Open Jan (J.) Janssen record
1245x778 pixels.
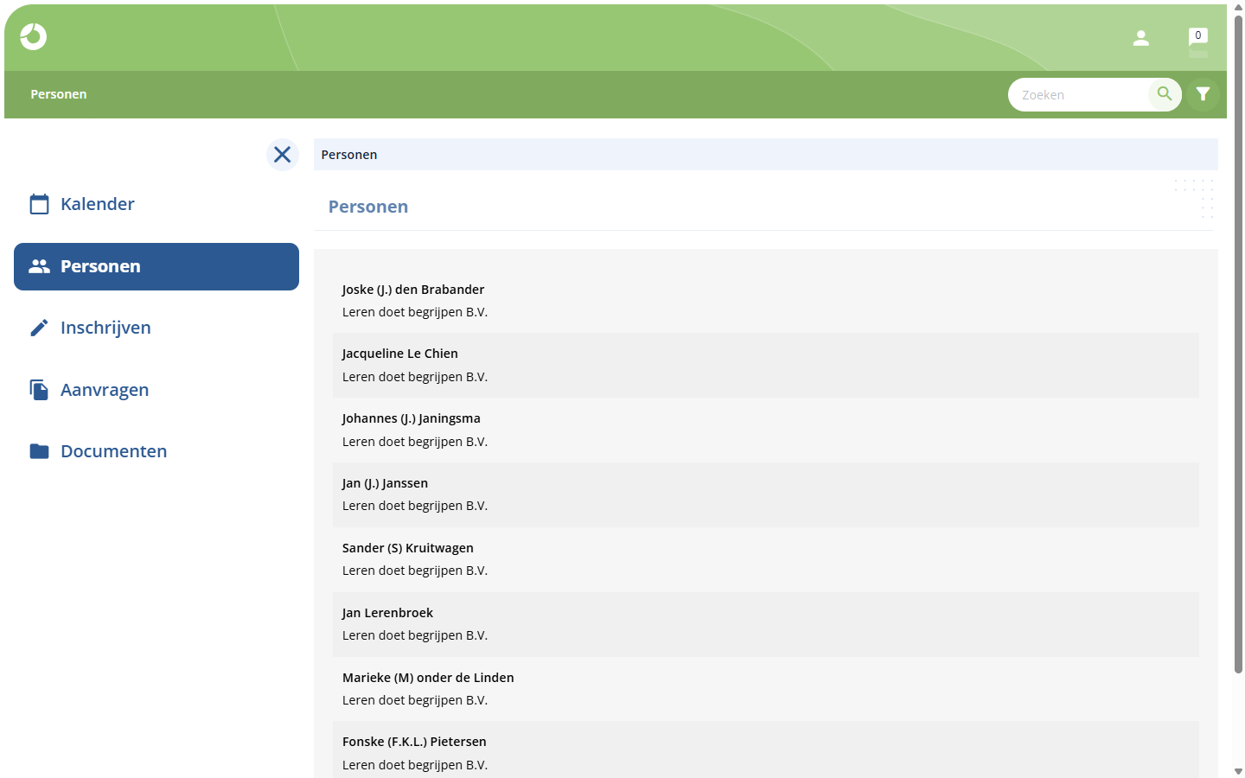click(766, 494)
